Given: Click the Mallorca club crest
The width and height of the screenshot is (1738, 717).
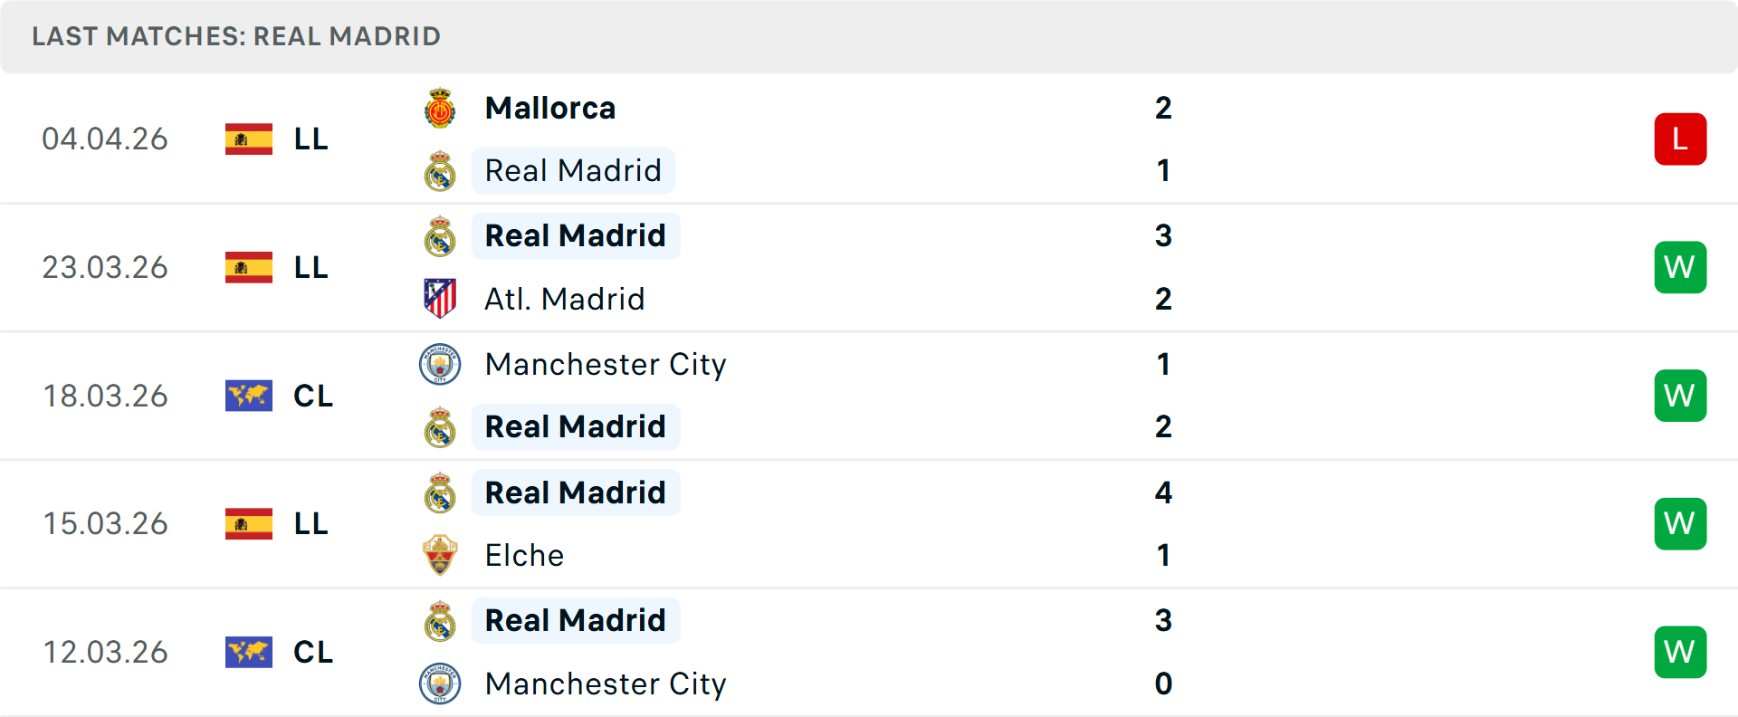Looking at the screenshot, I should [441, 107].
